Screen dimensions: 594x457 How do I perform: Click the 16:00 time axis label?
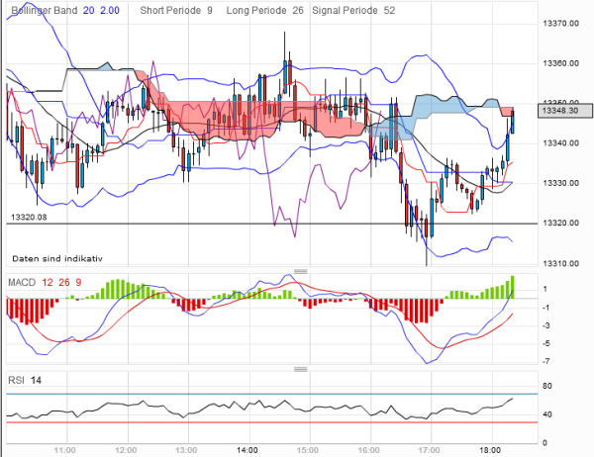pyautogui.click(x=368, y=450)
